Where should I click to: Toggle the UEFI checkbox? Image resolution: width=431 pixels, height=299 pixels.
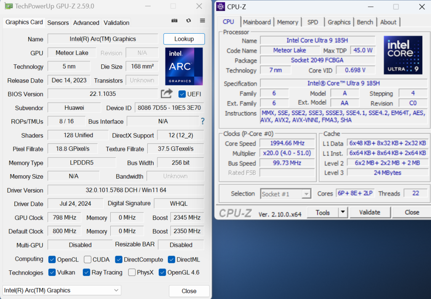[182, 94]
